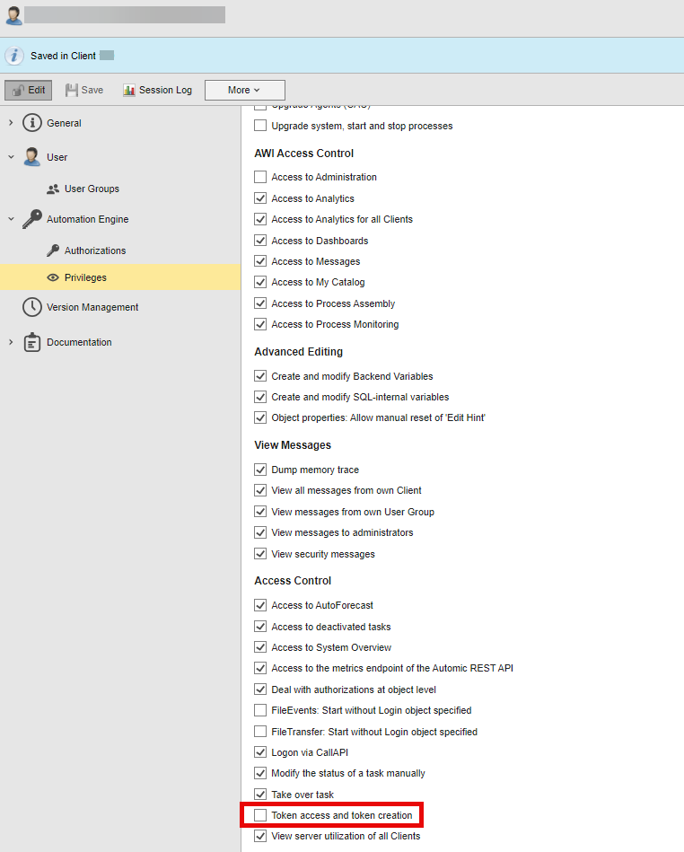Toggle FileEvents start without Login checkbox
The width and height of the screenshot is (684, 852).
coord(260,710)
